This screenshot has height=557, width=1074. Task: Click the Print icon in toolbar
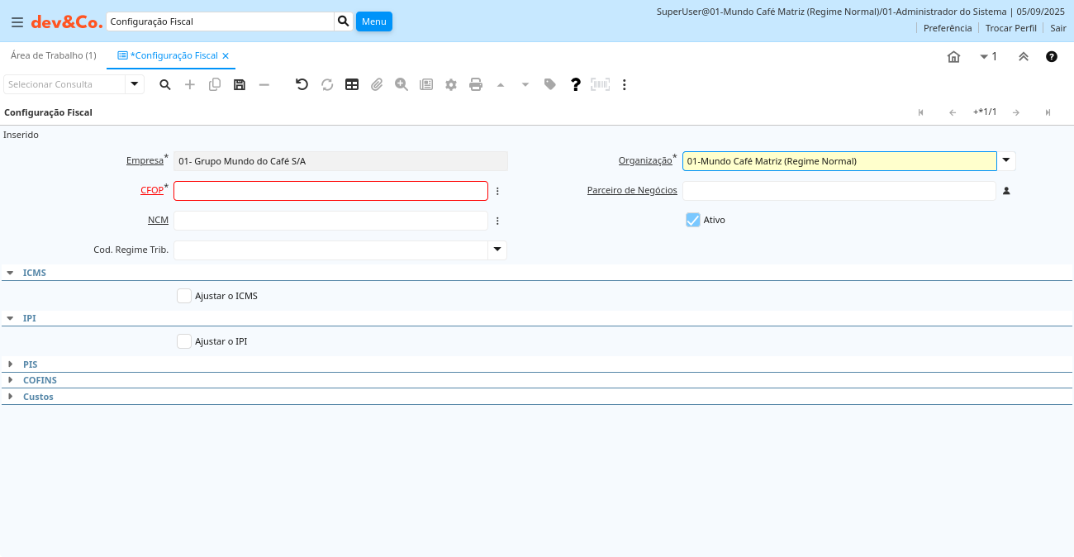(476, 84)
